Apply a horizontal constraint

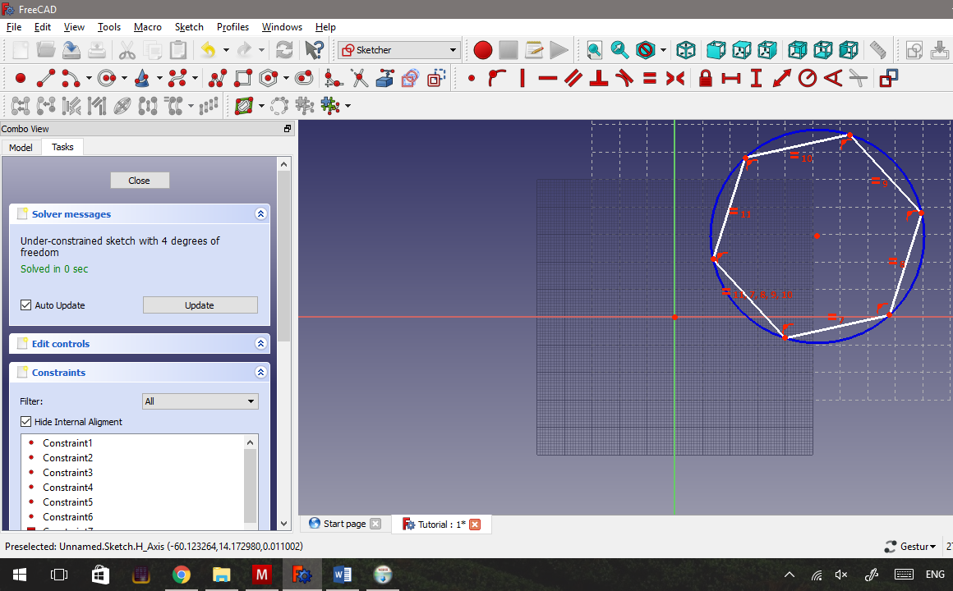[x=547, y=77]
